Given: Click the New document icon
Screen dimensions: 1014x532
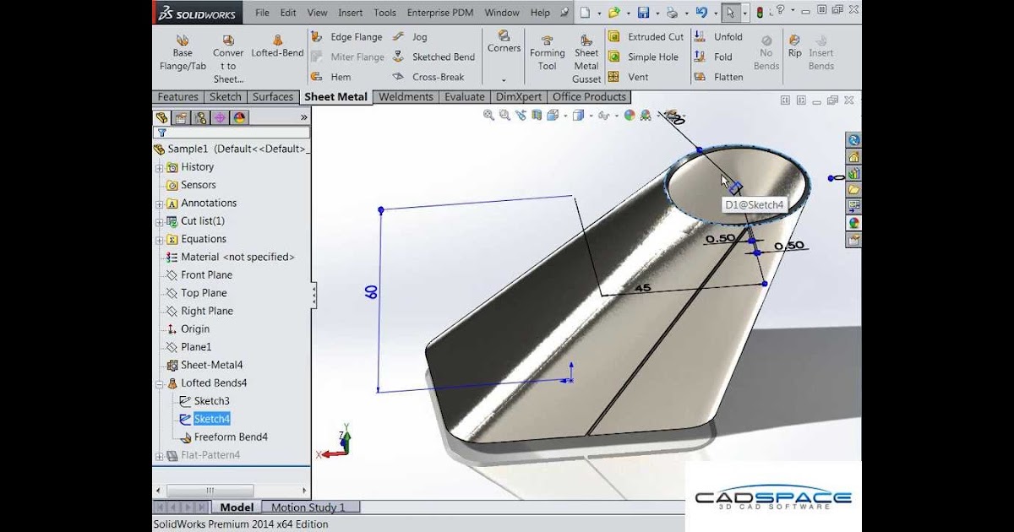Looking at the screenshot, I should [x=586, y=13].
